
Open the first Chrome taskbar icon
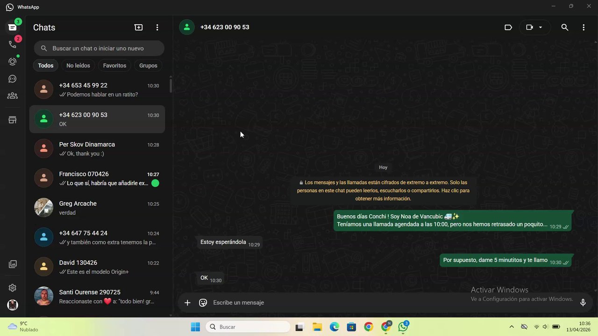pyautogui.click(x=369, y=327)
